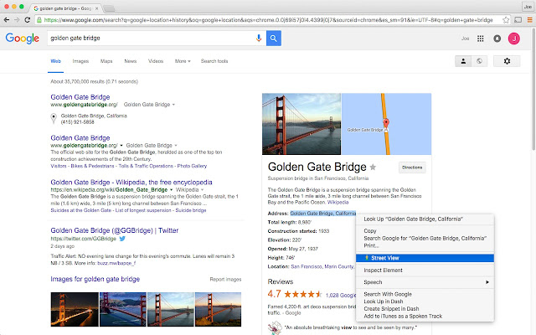This screenshot has height=335, width=536.
Task: Click the reviewer avatar beside the breathtaking view quote
Action: tap(275, 327)
